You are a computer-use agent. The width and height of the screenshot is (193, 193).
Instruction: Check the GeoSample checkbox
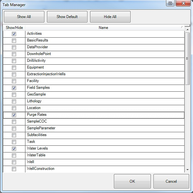click(14, 95)
